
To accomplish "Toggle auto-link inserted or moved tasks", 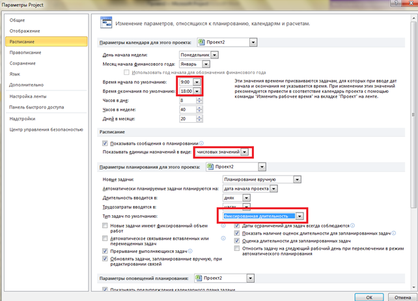I will (x=105, y=239).
